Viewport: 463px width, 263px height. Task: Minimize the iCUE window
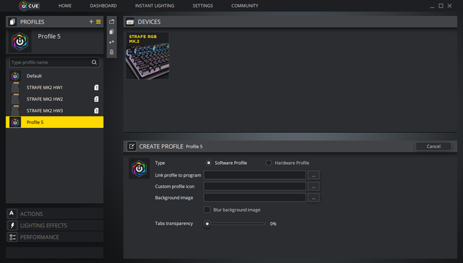pos(432,6)
